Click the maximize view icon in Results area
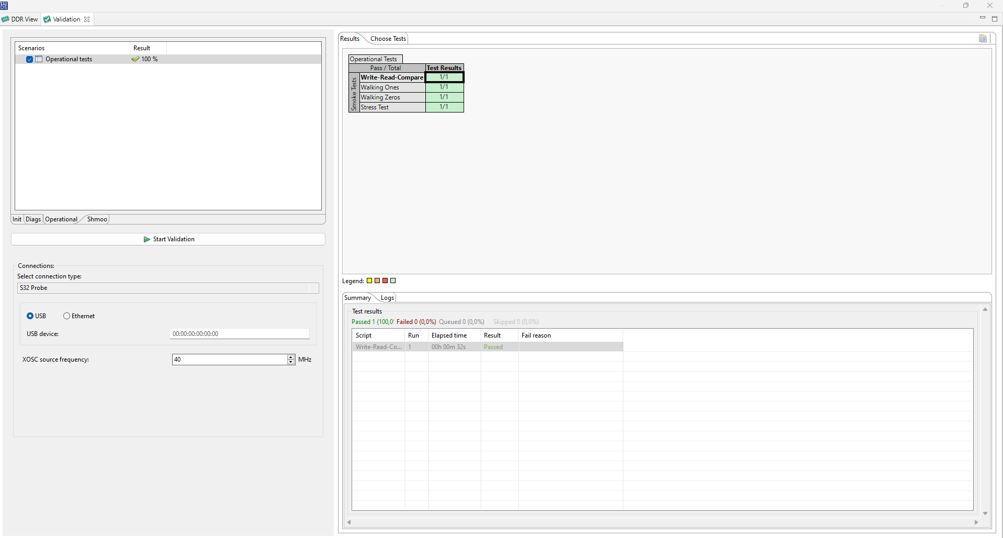 (995, 18)
